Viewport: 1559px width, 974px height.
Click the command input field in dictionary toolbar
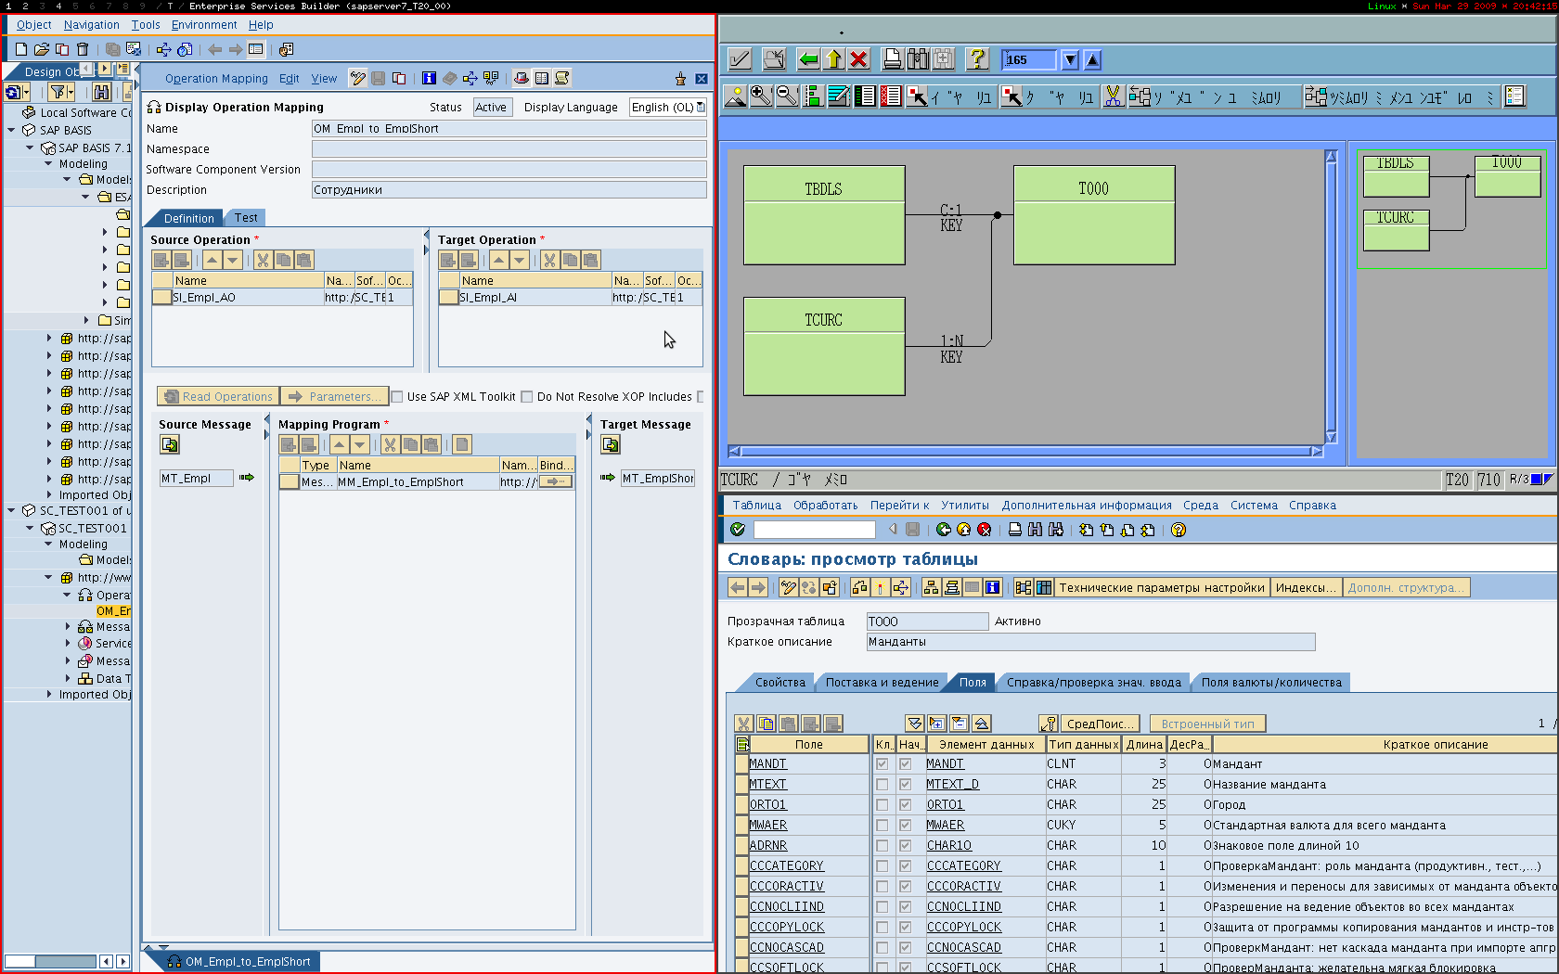[814, 529]
